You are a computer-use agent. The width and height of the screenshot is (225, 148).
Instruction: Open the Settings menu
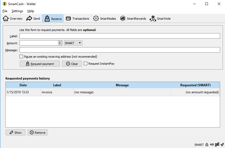tap(17, 11)
